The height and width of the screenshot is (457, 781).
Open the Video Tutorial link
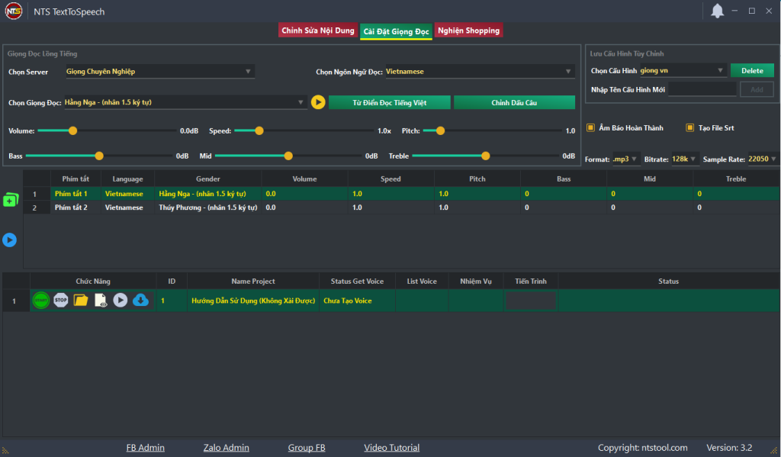391,448
